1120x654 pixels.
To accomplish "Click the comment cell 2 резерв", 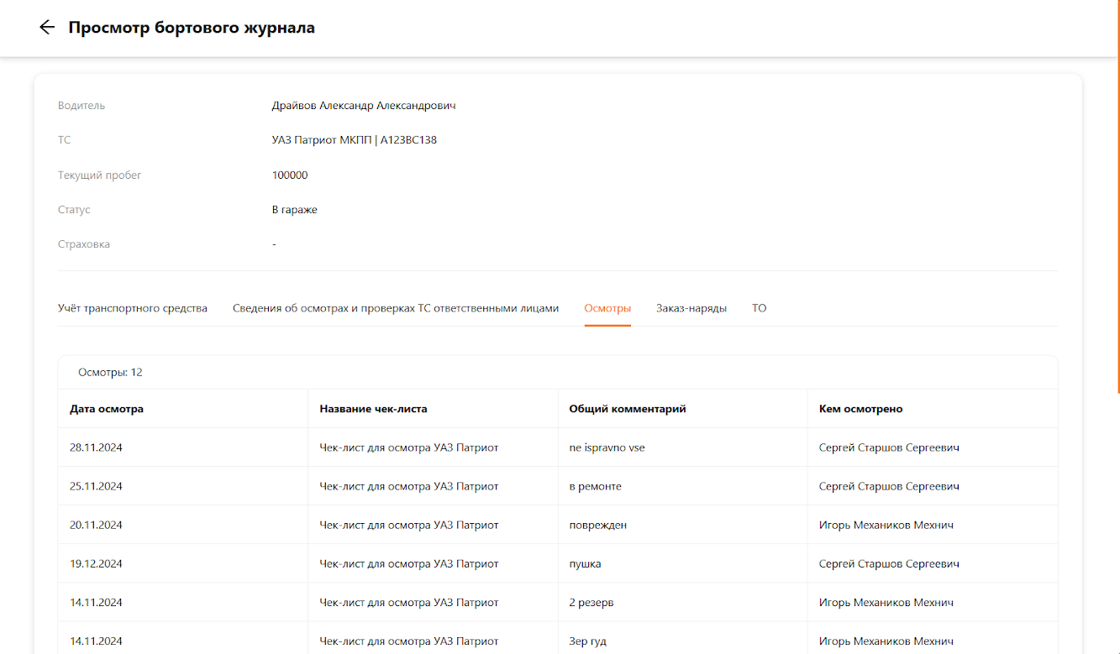I will pyautogui.click(x=593, y=602).
